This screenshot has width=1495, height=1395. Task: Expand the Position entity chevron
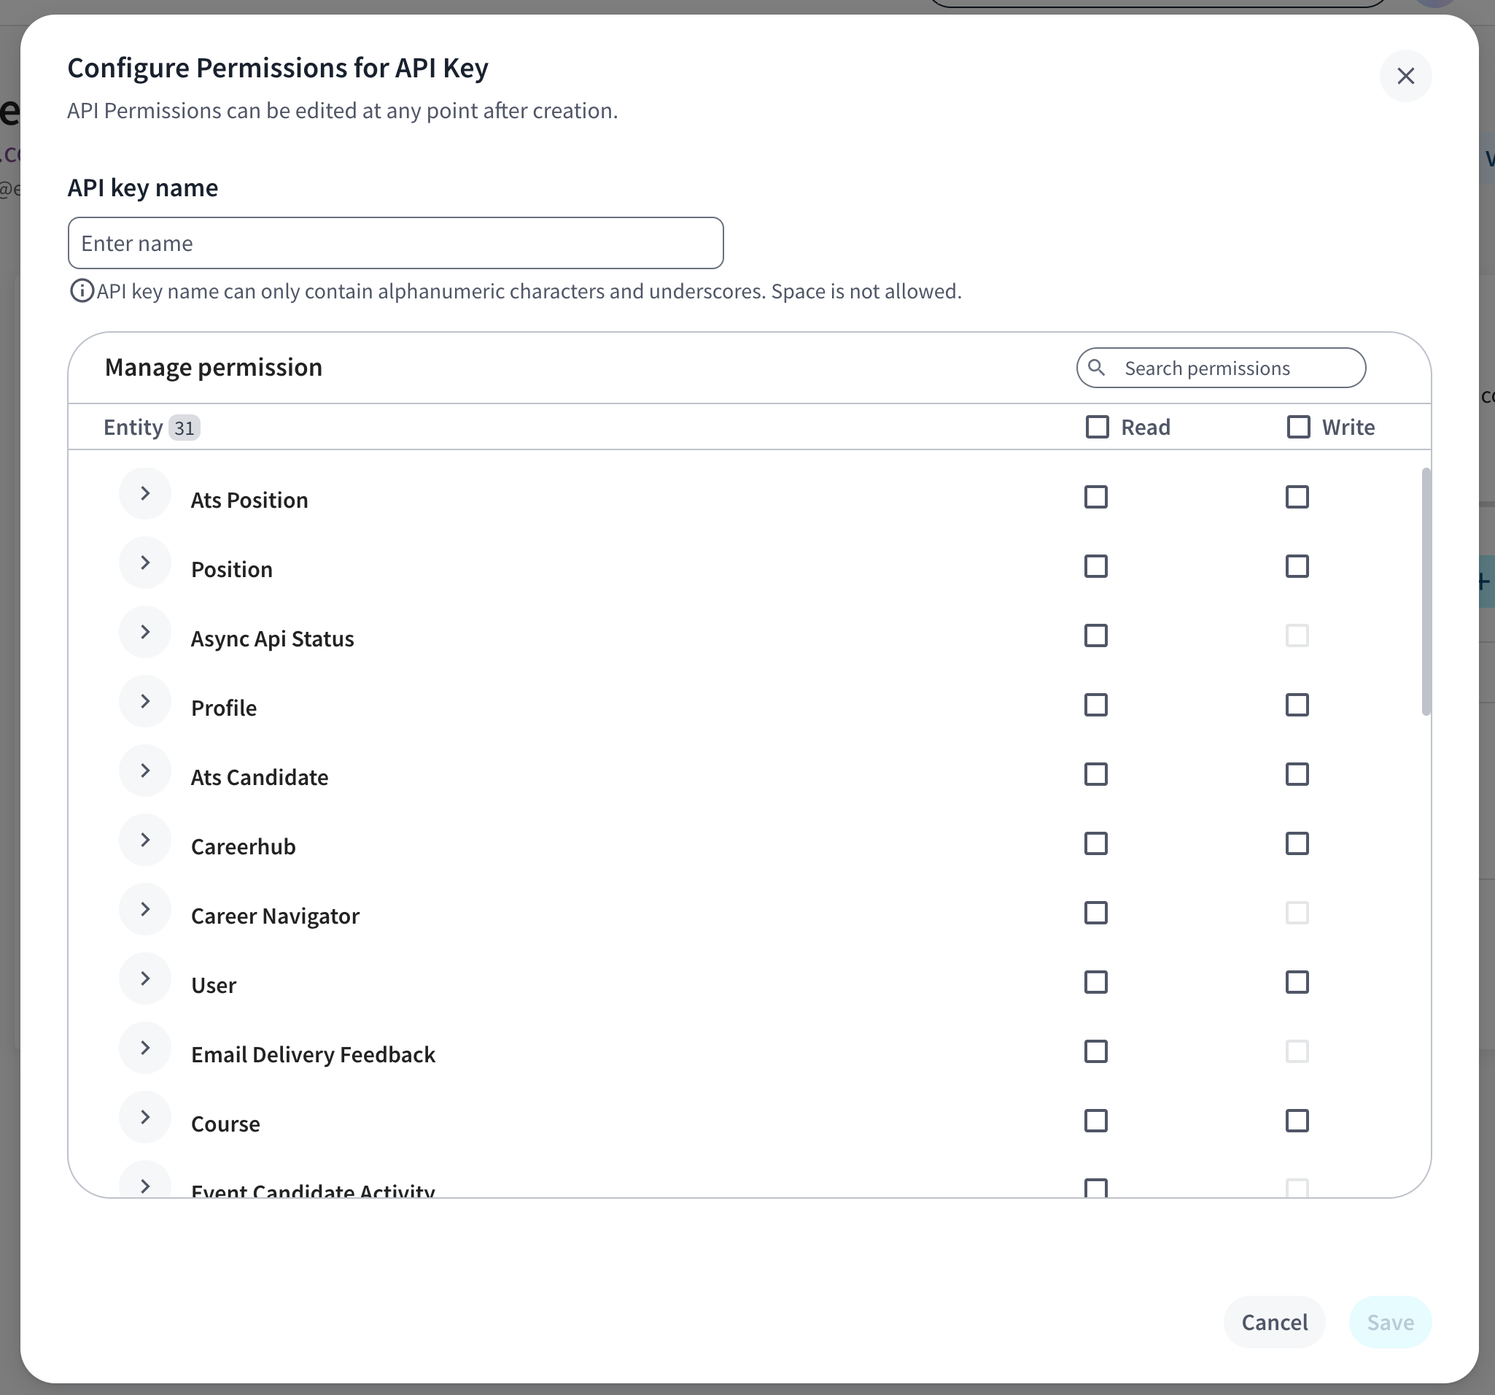click(145, 563)
